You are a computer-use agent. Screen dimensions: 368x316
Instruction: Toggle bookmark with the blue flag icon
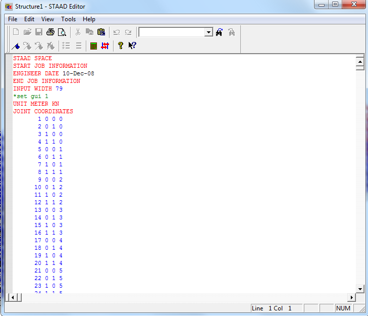tap(16, 46)
